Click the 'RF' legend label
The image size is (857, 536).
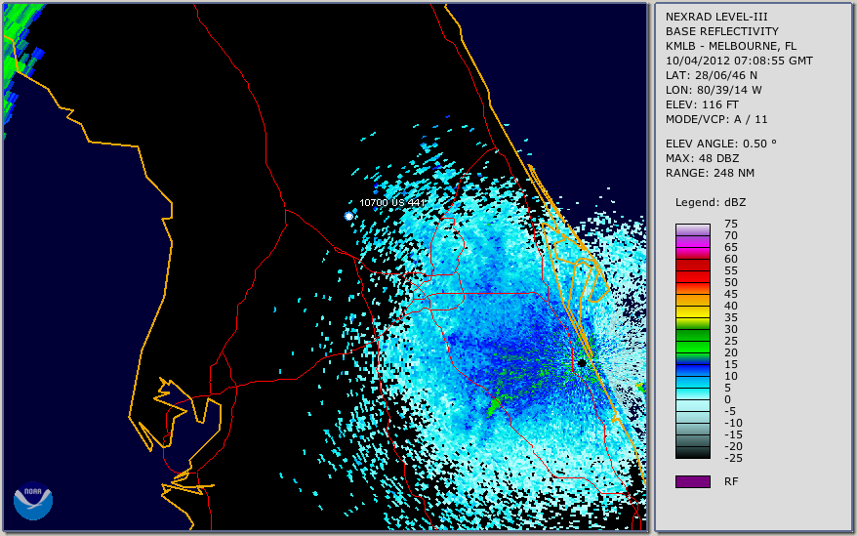tap(731, 481)
